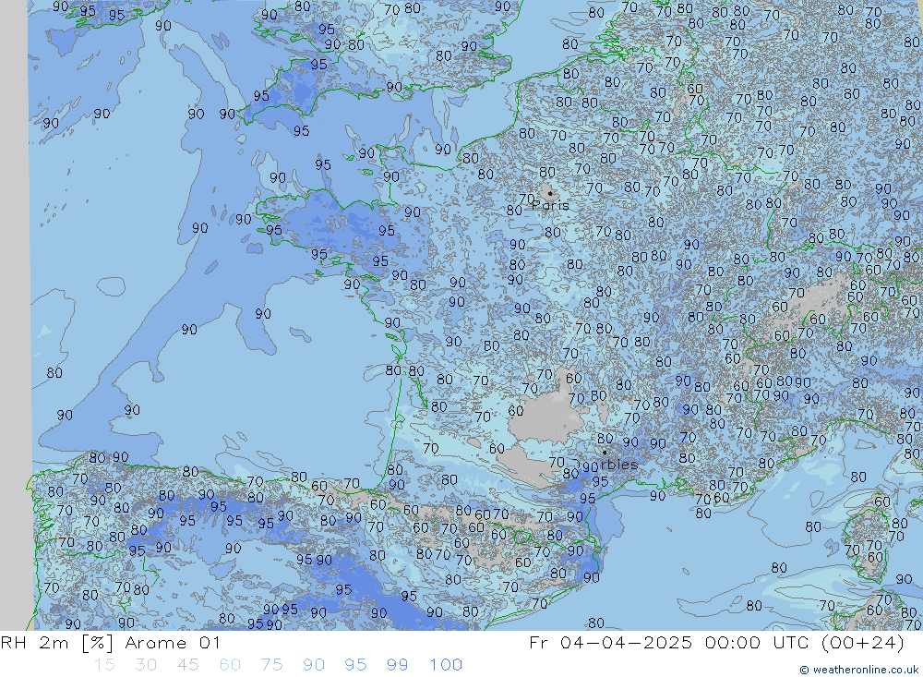Select legend value 75
This screenshot has height=677, width=923.
272,665
